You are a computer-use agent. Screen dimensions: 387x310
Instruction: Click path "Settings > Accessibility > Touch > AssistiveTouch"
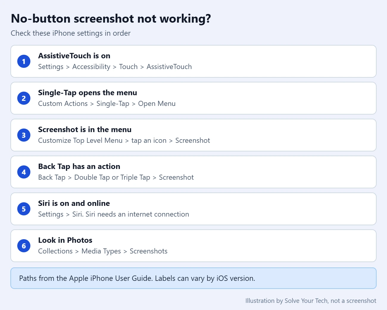(115, 67)
